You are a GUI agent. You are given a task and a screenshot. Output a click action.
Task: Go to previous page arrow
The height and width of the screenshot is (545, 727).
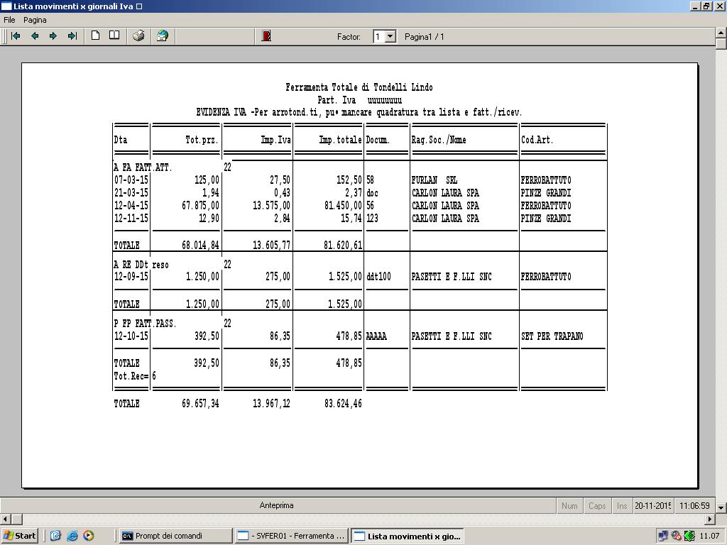[x=35, y=35]
